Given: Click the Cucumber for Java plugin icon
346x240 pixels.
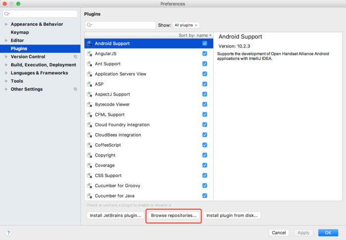Looking at the screenshot, I should coord(89,196).
